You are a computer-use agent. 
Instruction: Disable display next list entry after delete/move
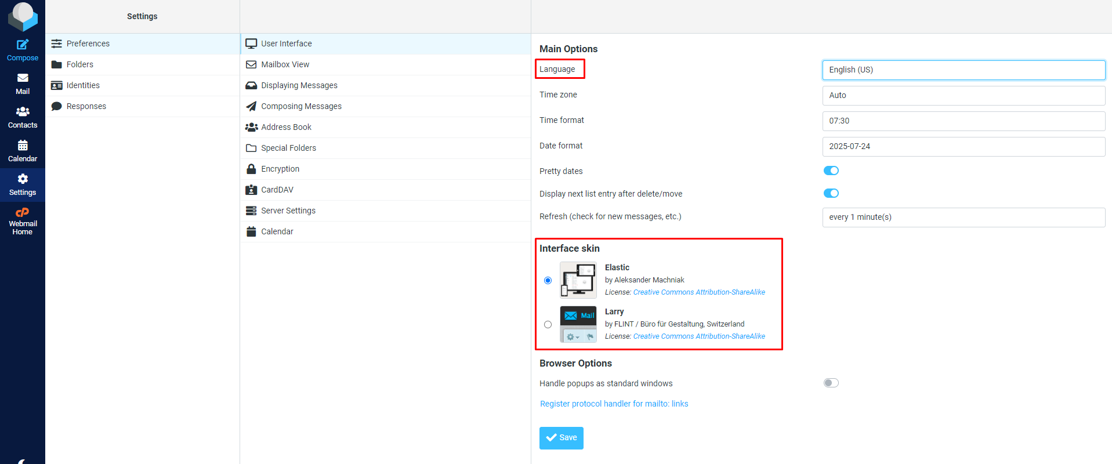[831, 193]
